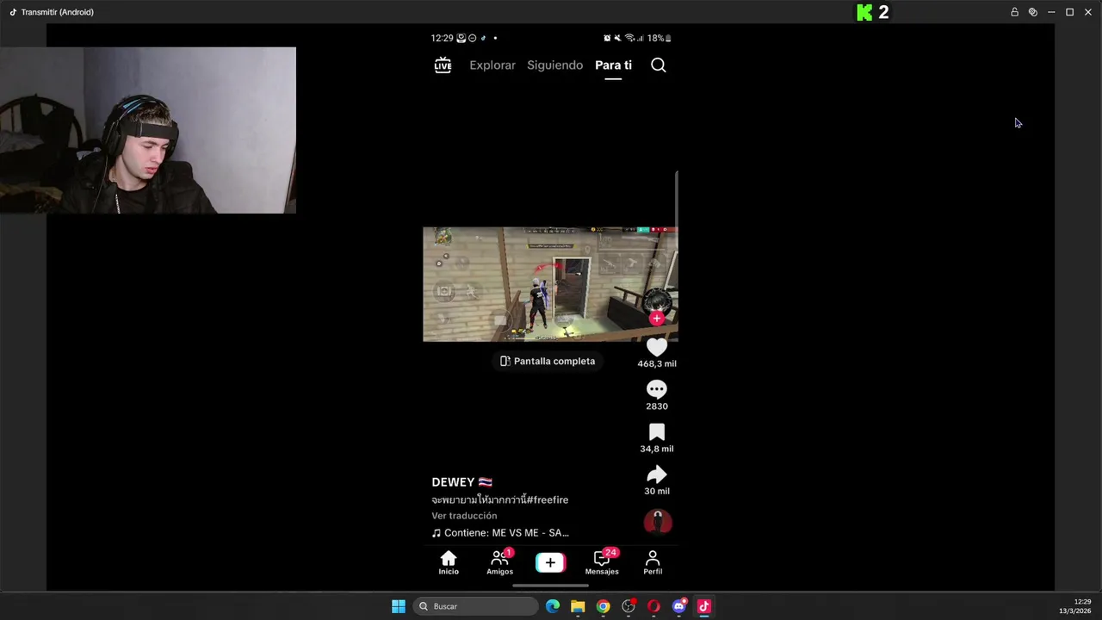Screen dimensions: 1102x620
Task: Switch to the Siguiendo tab
Action: (x=554, y=65)
